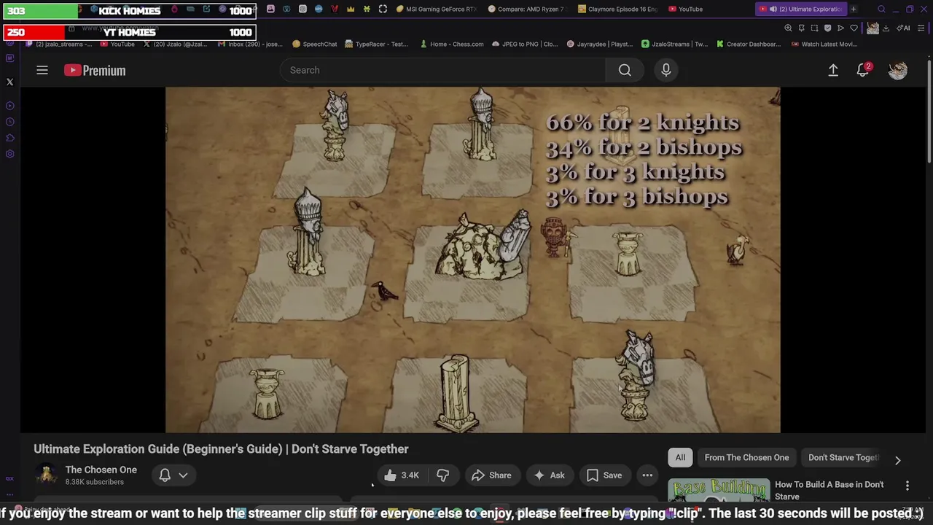This screenshot has width=933, height=525.
Task: Open browser downloads icon
Action: (886, 28)
